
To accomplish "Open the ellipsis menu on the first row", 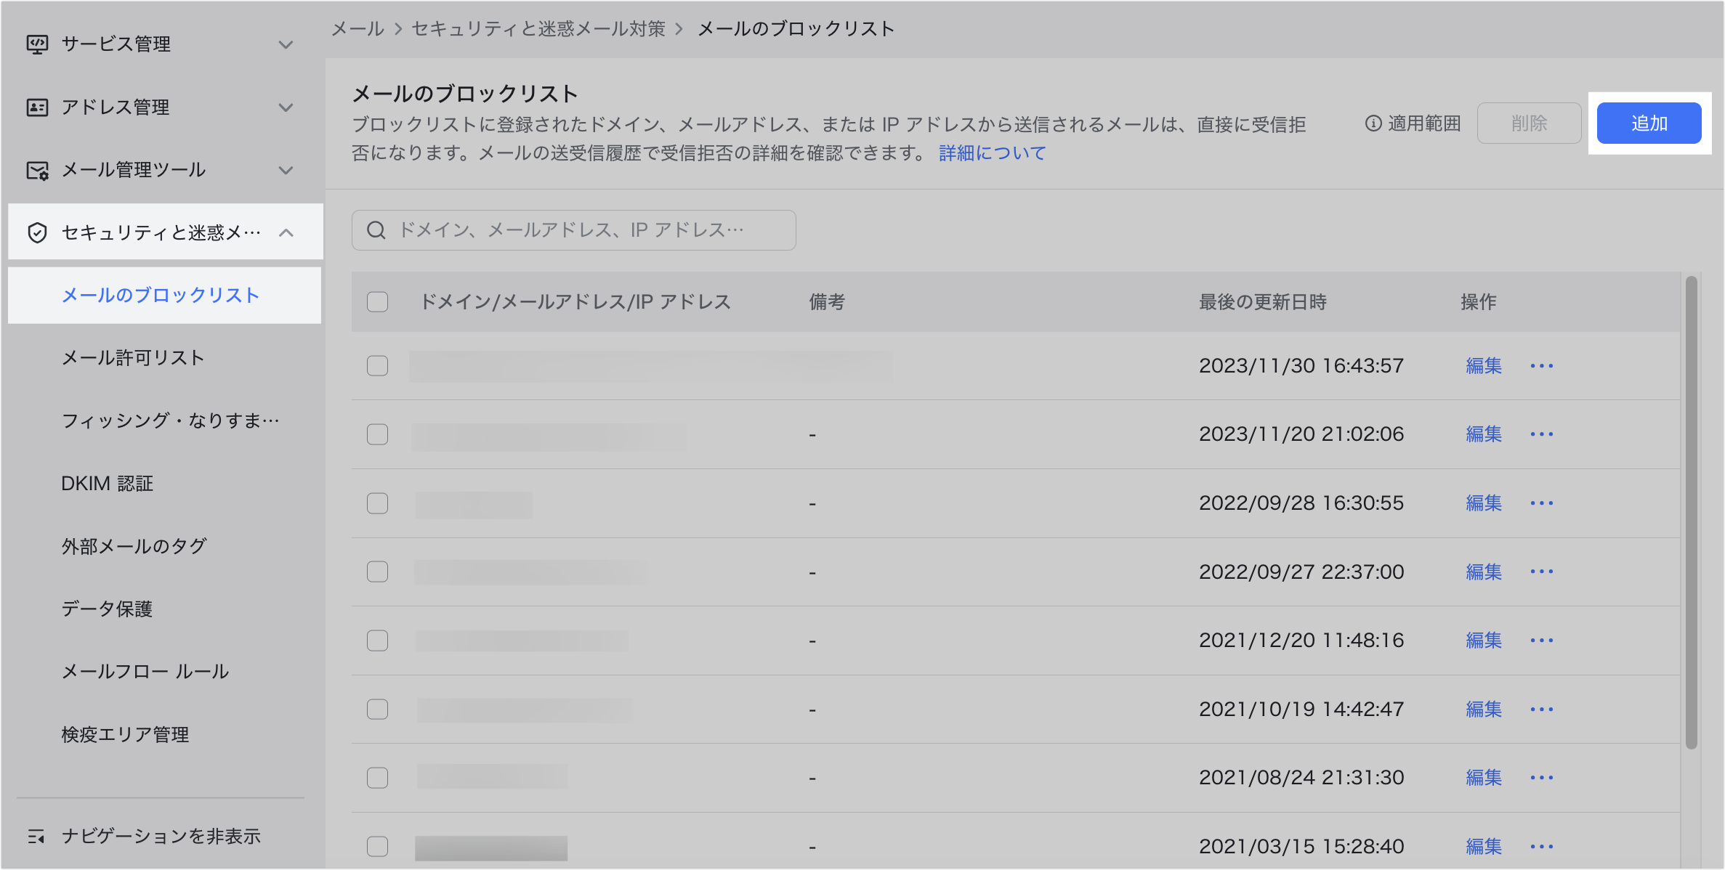I will click(1542, 366).
